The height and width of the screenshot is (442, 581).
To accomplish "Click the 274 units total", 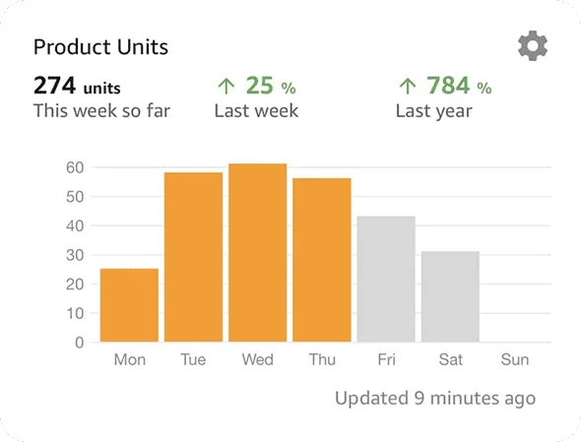I will point(77,86).
